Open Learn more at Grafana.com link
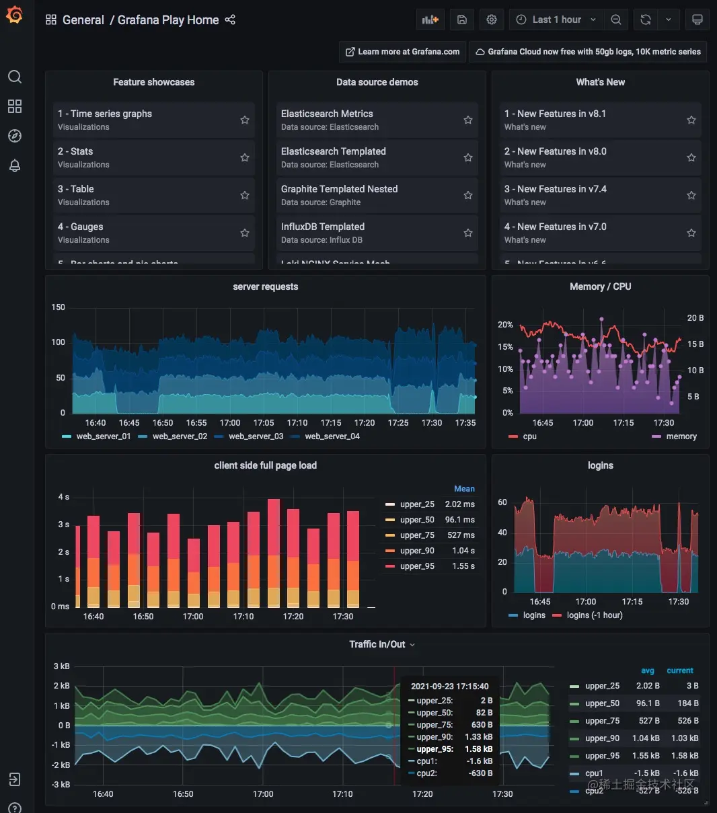 tap(402, 52)
